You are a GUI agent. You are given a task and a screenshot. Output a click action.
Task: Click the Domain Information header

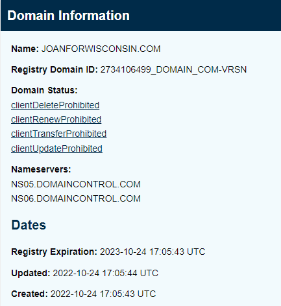point(68,16)
